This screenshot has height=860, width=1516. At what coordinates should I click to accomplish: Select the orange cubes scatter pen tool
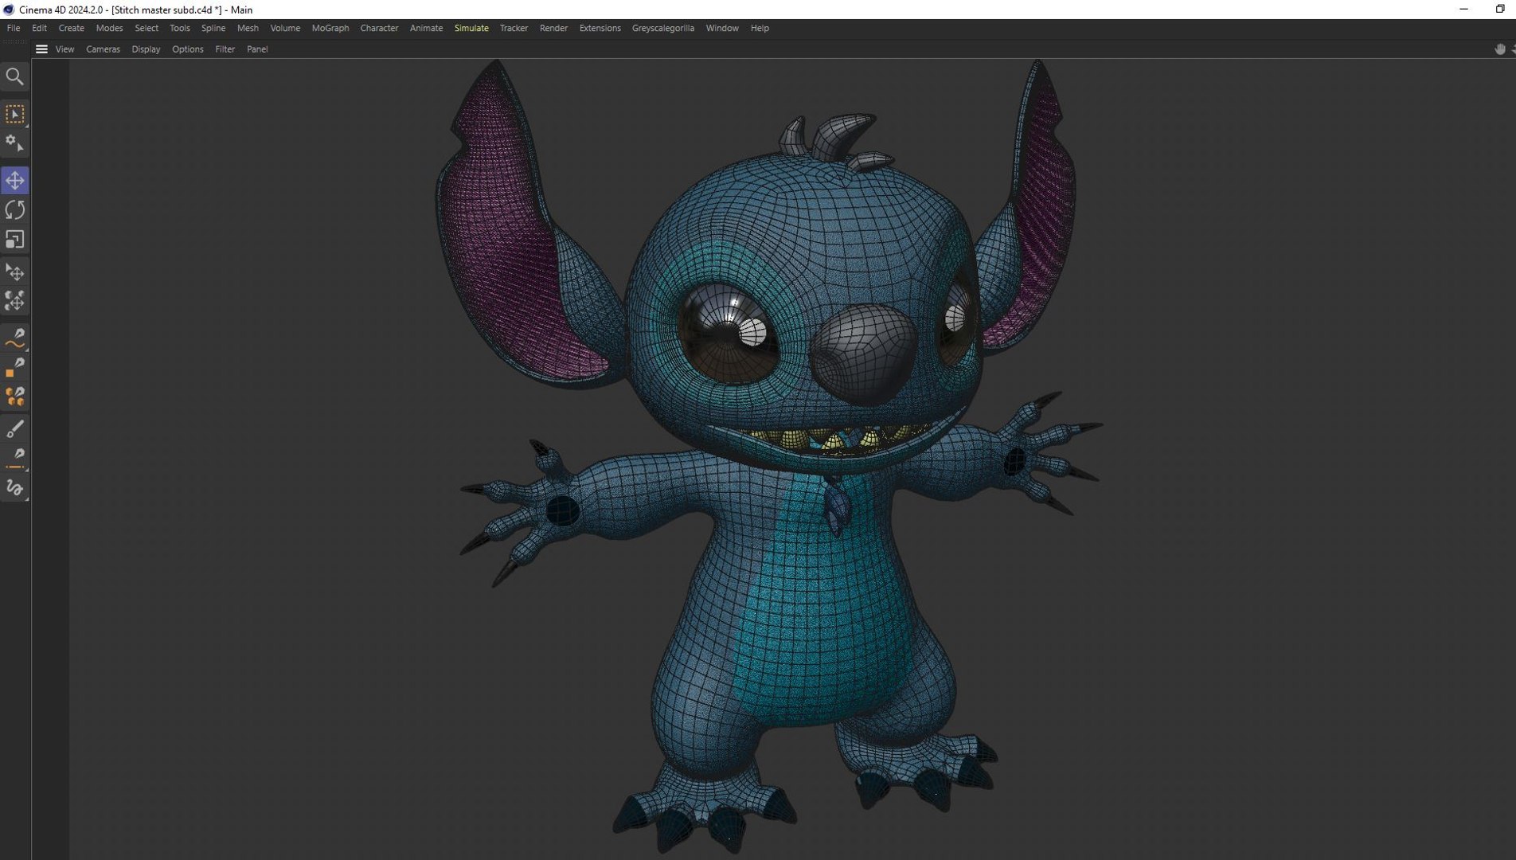pyautogui.click(x=14, y=397)
